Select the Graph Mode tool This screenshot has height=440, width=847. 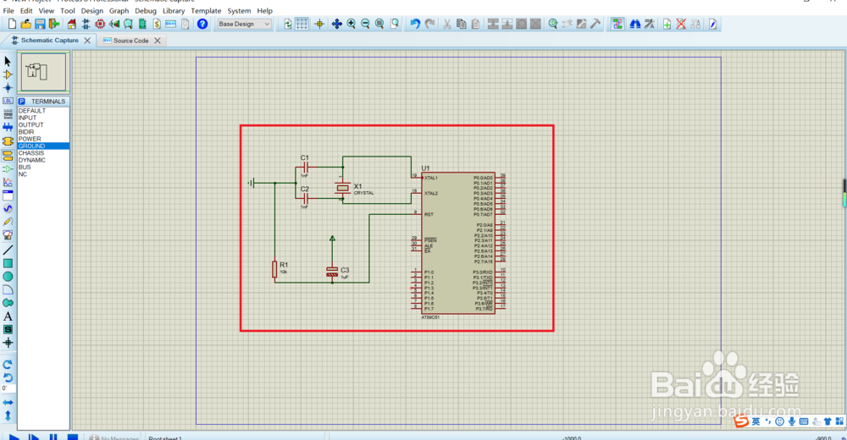(x=8, y=183)
